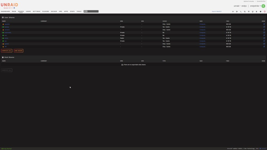Click the Array Started status text
Viewport: 267px width, 150px height.
6,149
